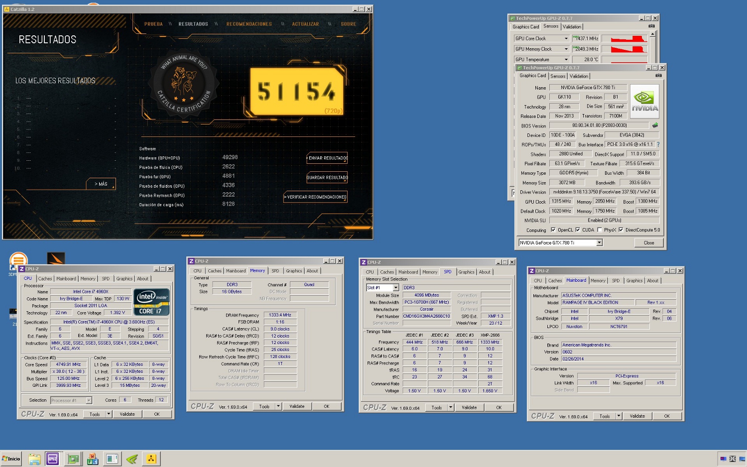Click the window-panel taskbar icon beside MFC
747x467 pixels.
coord(112,459)
